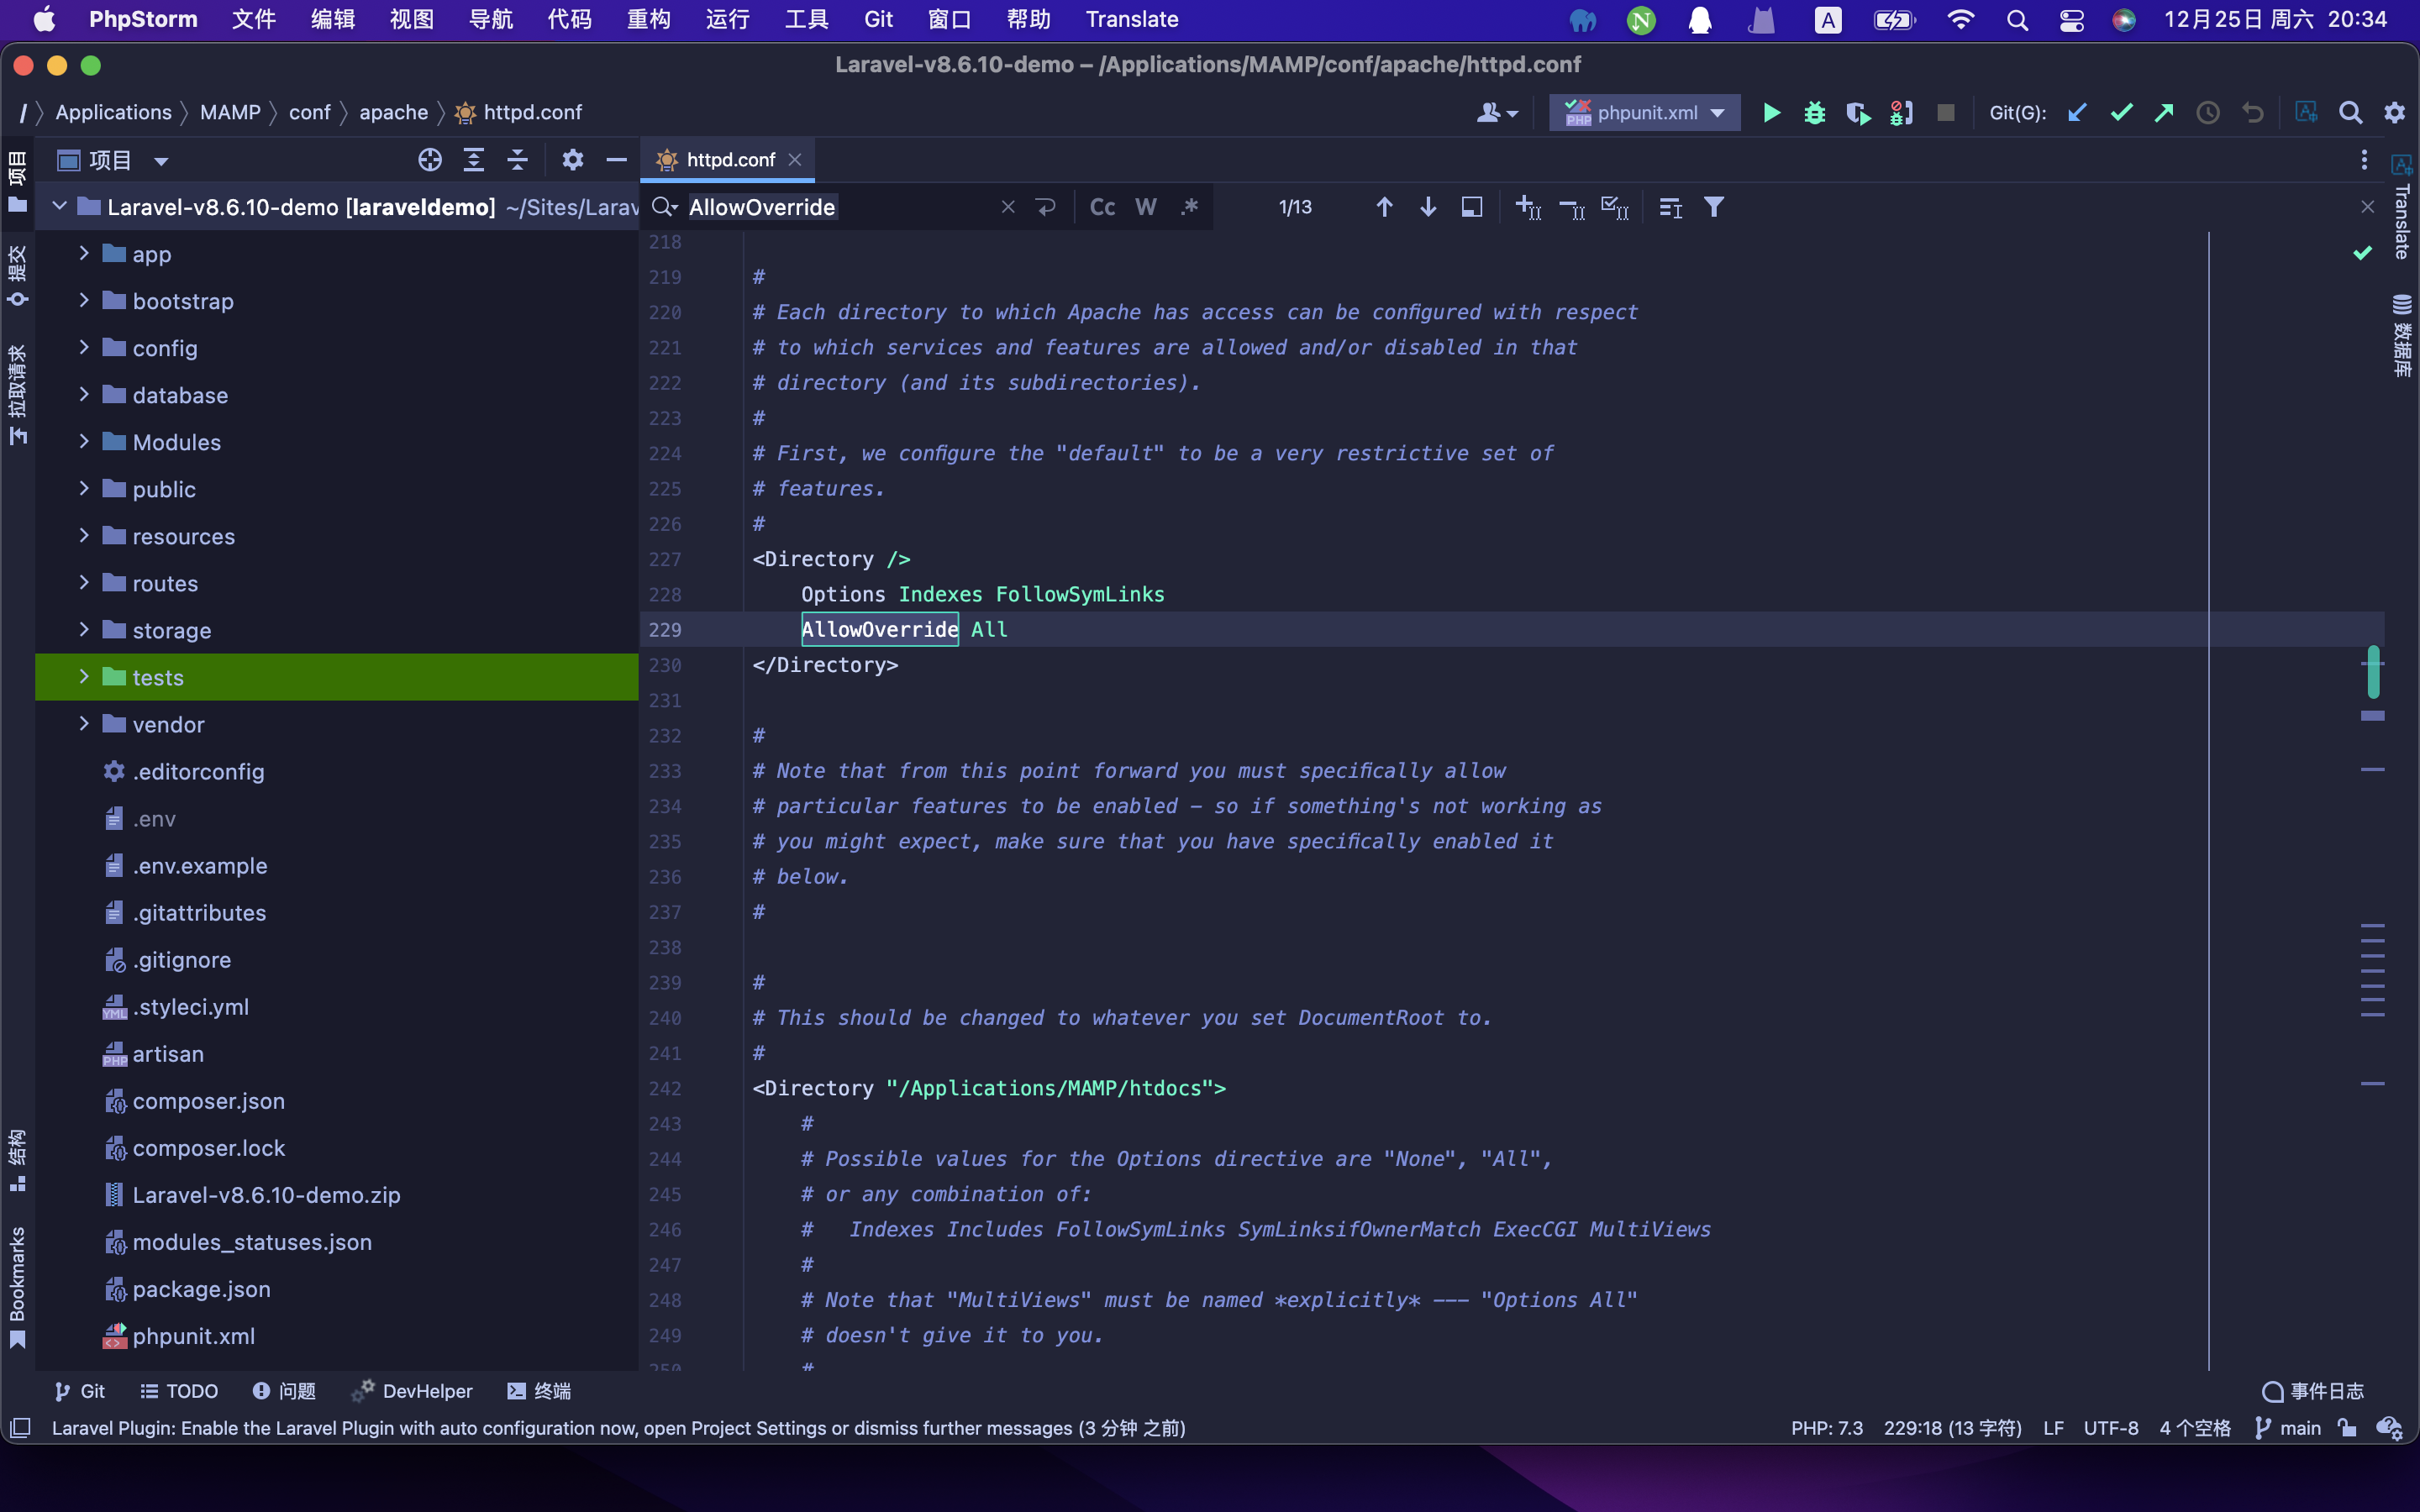Start debugging with the bug icon

(x=1814, y=113)
